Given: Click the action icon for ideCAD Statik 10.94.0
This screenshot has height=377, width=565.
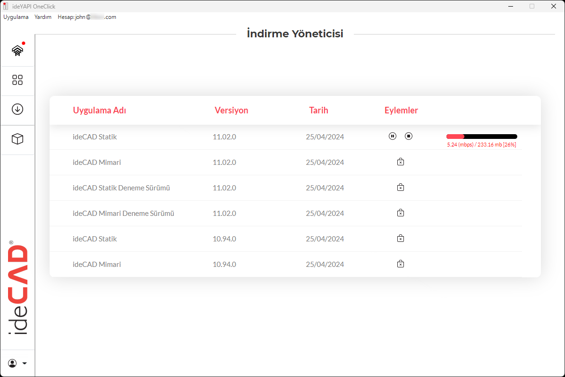Looking at the screenshot, I should coord(401,239).
